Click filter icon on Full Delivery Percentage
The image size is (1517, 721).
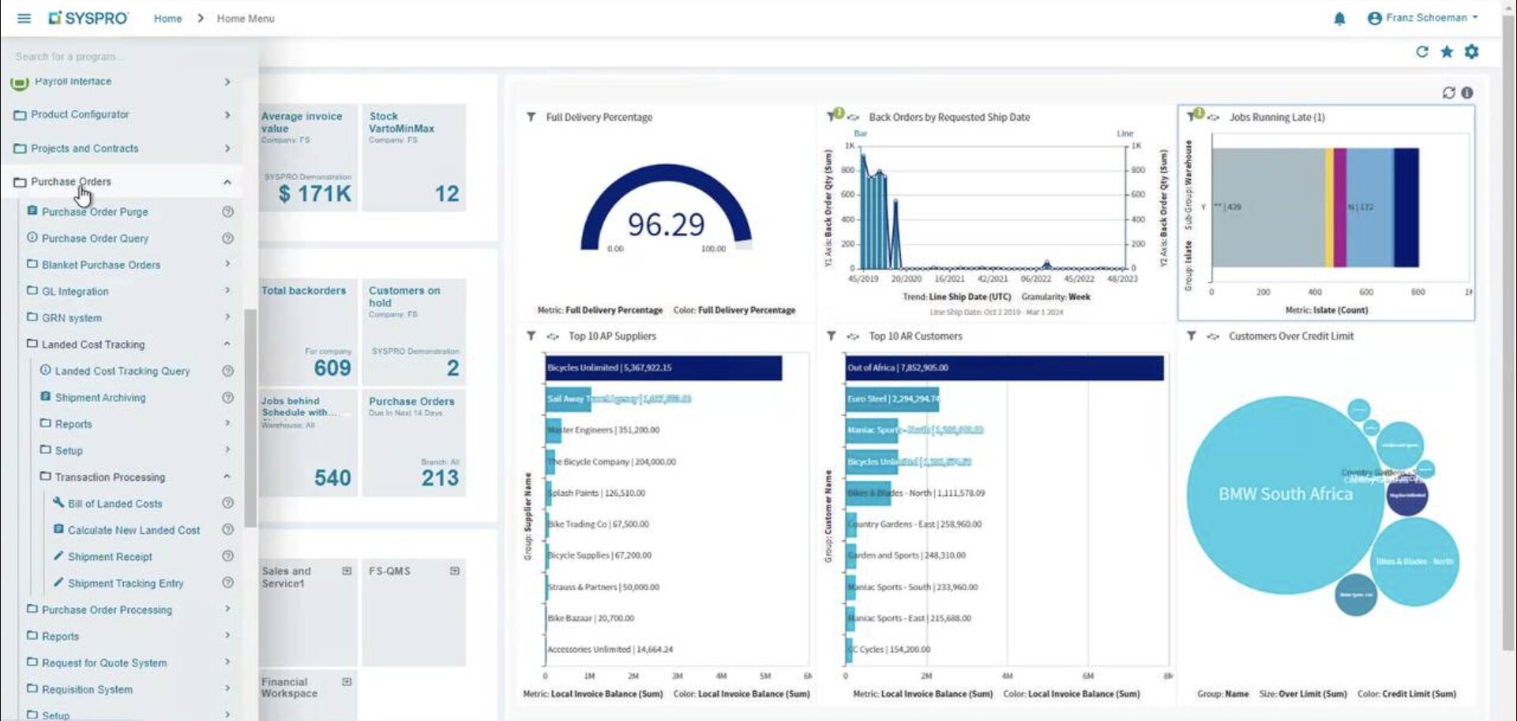click(531, 117)
